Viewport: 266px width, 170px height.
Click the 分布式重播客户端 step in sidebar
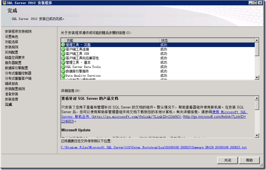click(x=18, y=79)
